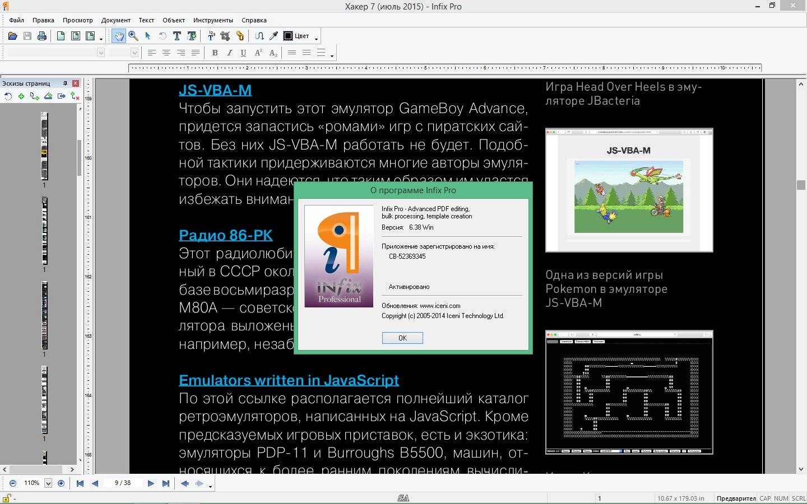Screen dimensions: 807x504
Task: Select the Text Plus tool
Action: pos(192,36)
